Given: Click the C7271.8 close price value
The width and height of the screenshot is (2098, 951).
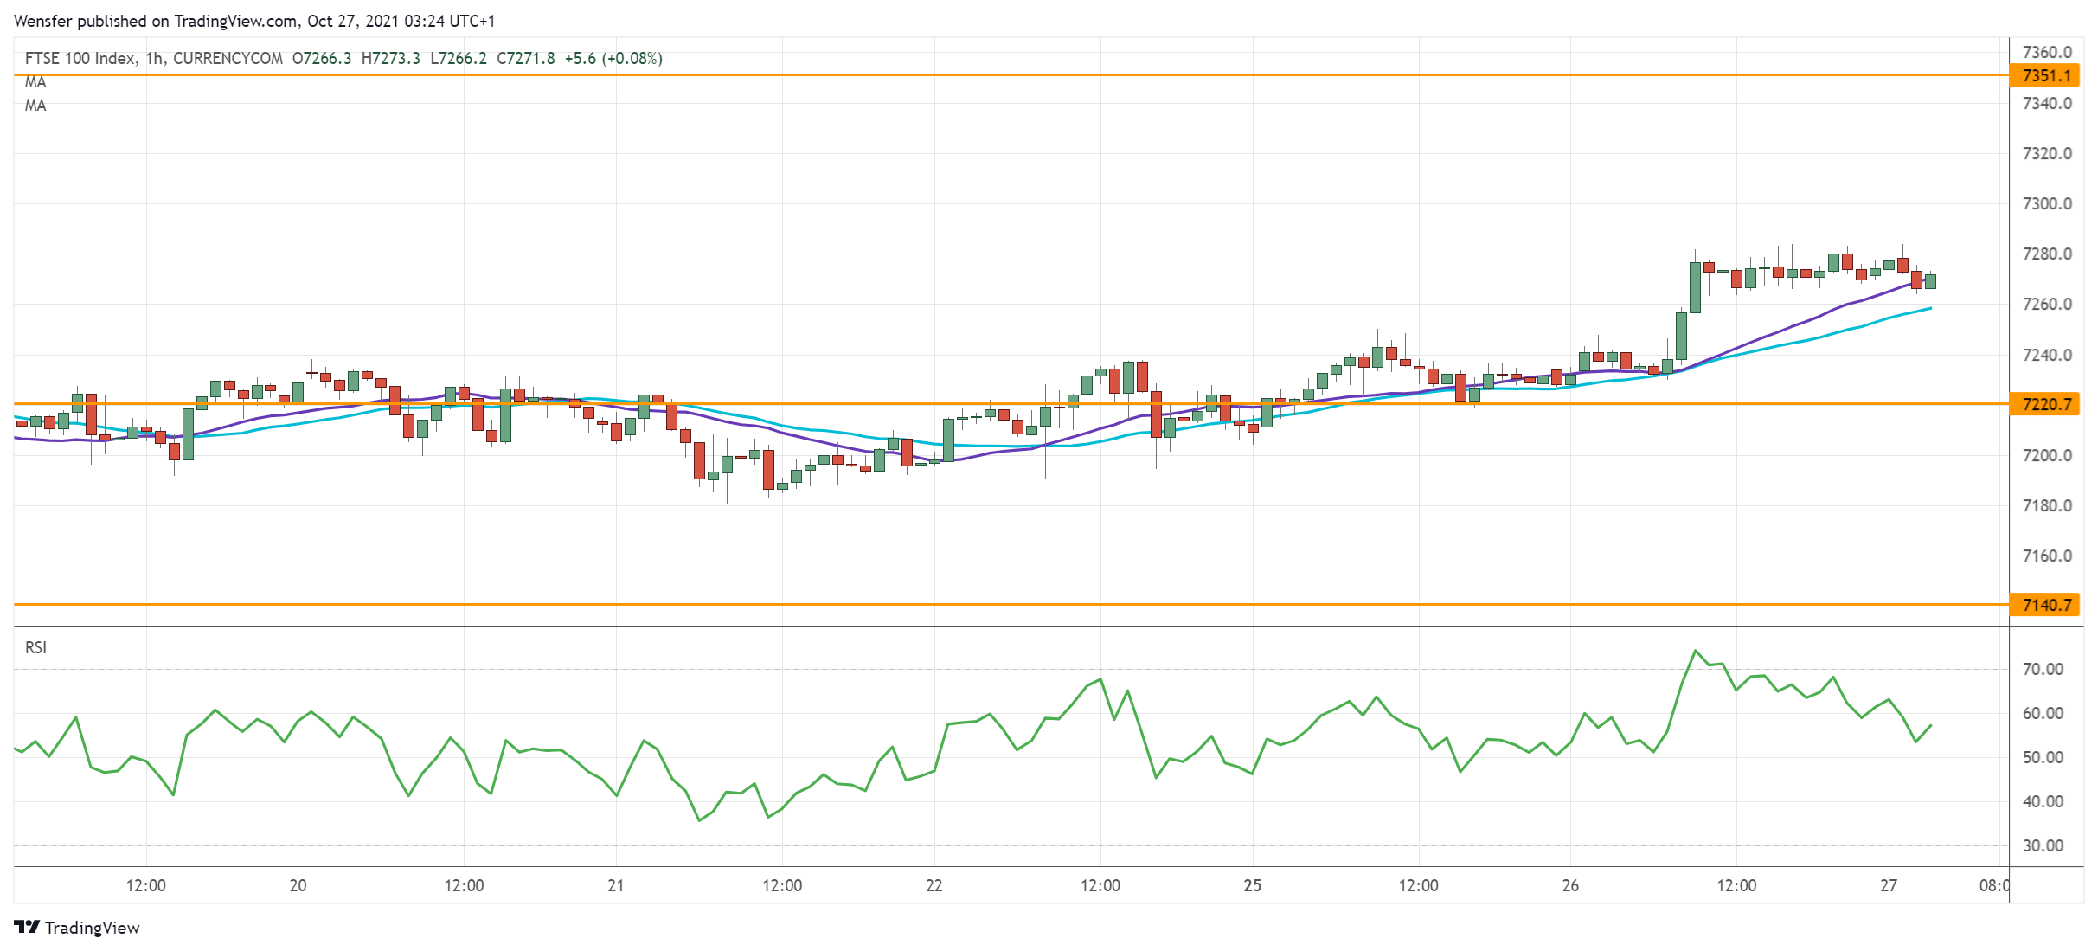Looking at the screenshot, I should click(x=526, y=58).
